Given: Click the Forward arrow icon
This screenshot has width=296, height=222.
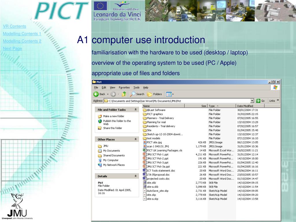Looking at the screenshot, I should pos(113,94).
